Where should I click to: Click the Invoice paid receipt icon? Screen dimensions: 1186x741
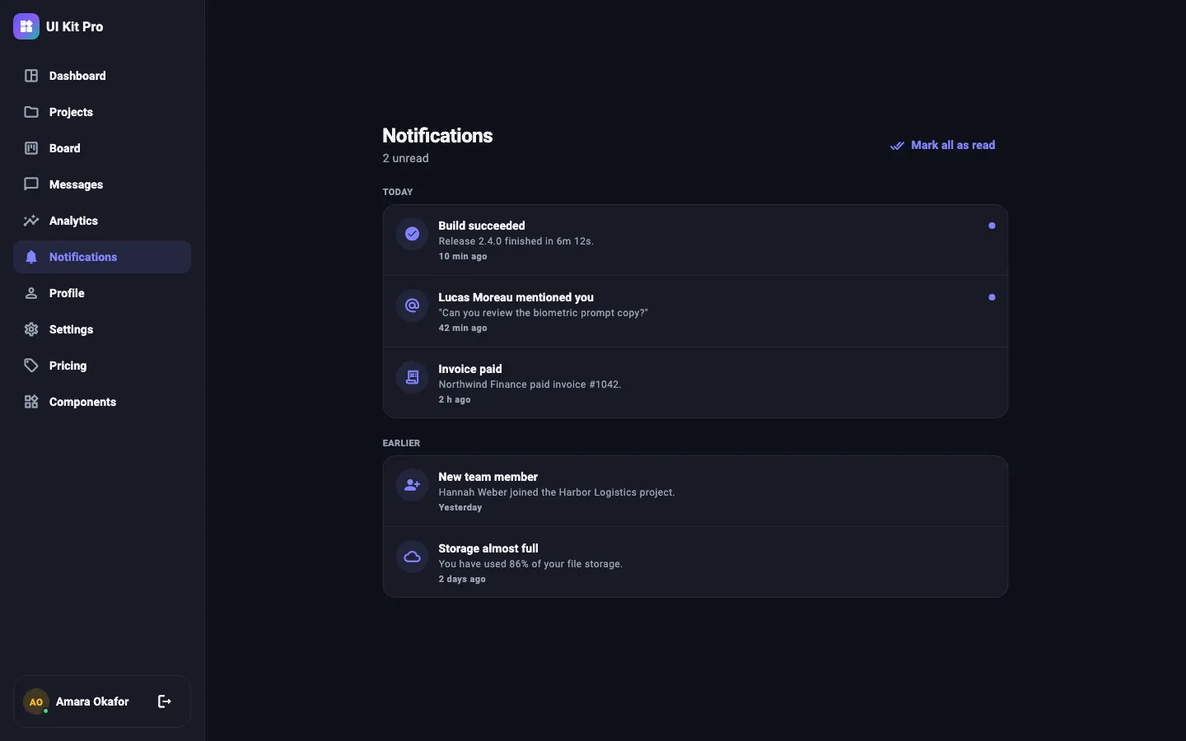tap(413, 377)
